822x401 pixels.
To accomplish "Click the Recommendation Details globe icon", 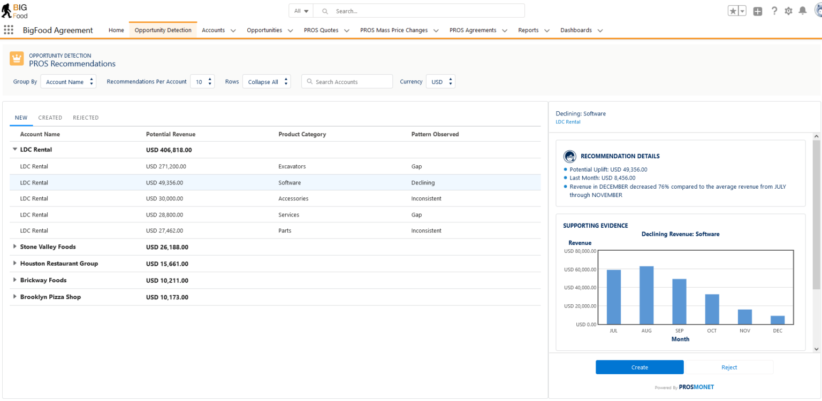I will (570, 157).
